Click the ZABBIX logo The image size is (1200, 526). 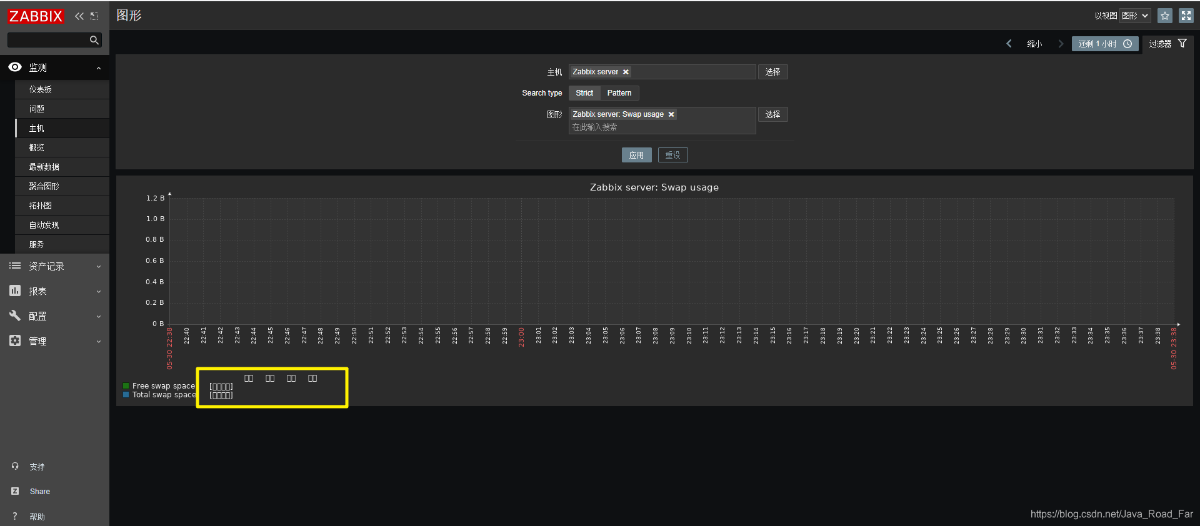[x=36, y=16]
